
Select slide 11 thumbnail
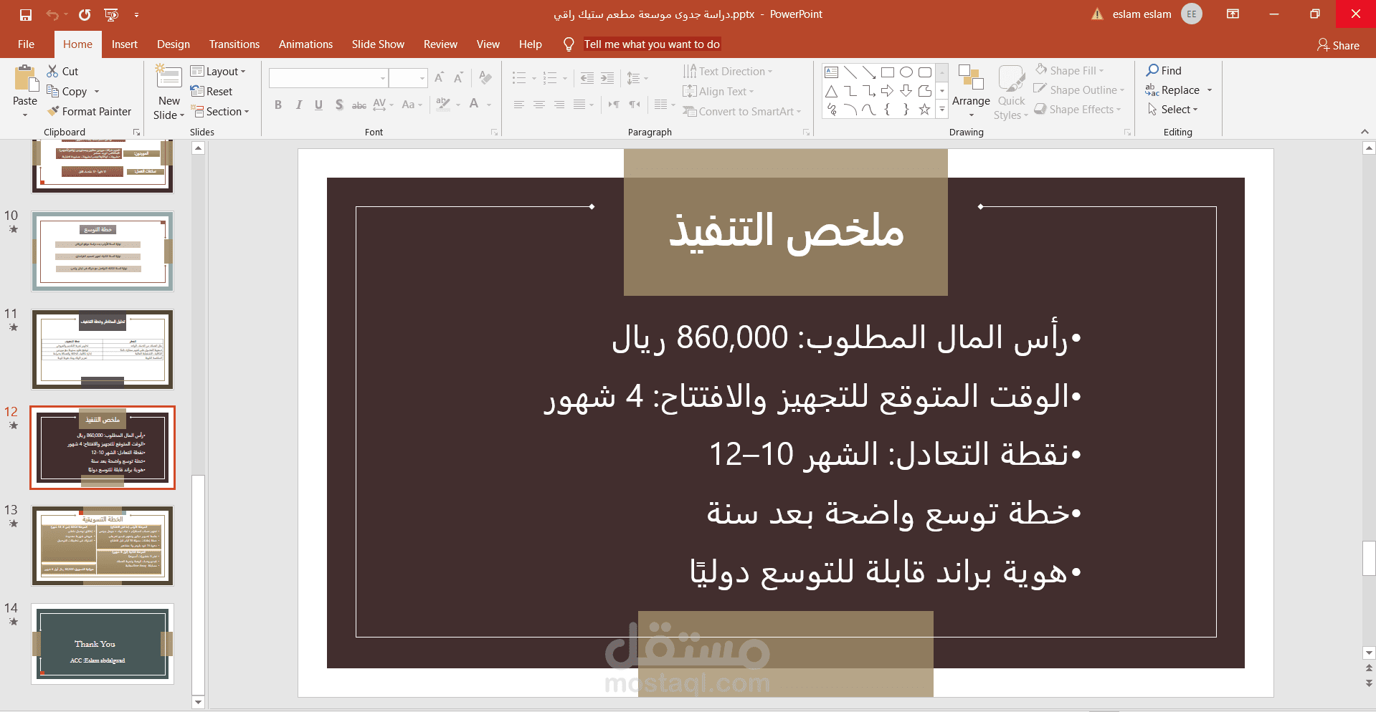pos(103,349)
